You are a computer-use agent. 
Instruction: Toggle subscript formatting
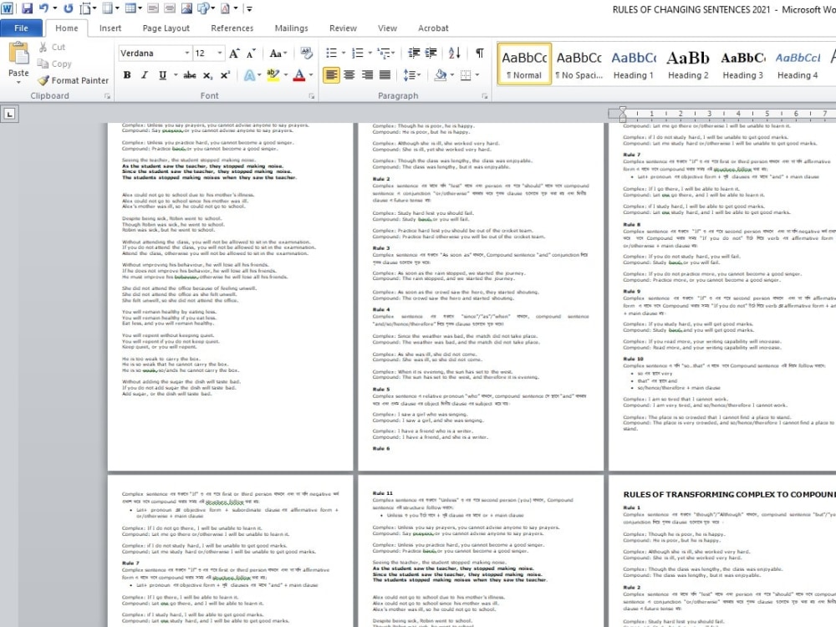click(x=207, y=76)
